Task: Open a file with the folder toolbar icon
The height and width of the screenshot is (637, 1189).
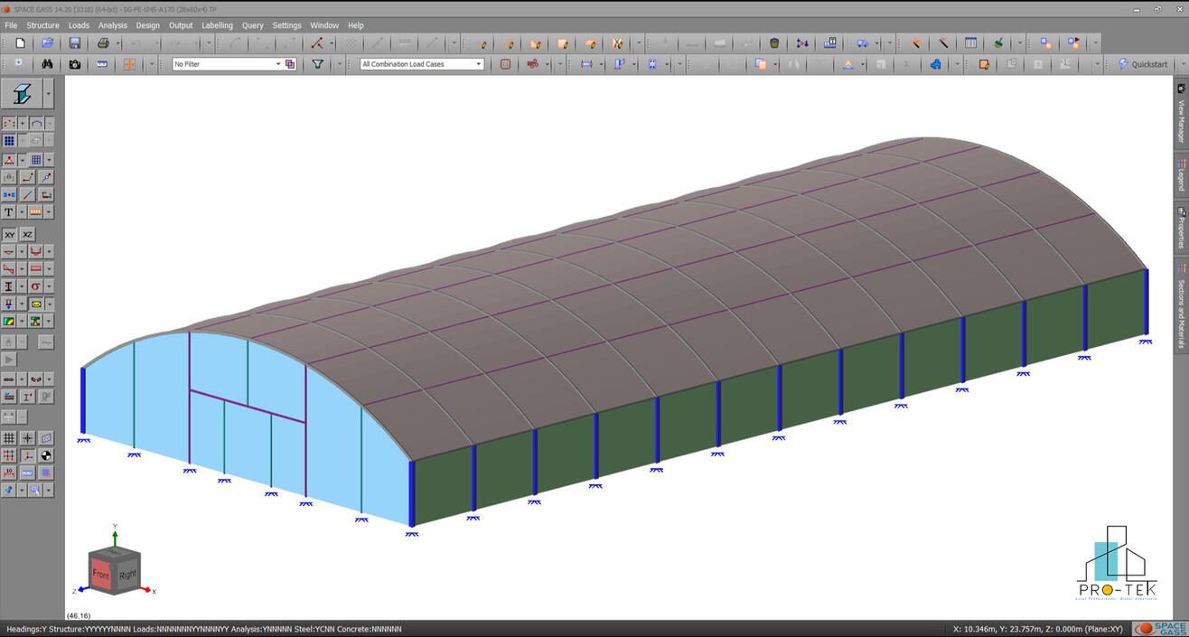Action: [47, 43]
